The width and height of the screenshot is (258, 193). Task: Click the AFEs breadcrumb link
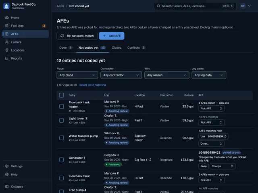[x=60, y=6]
